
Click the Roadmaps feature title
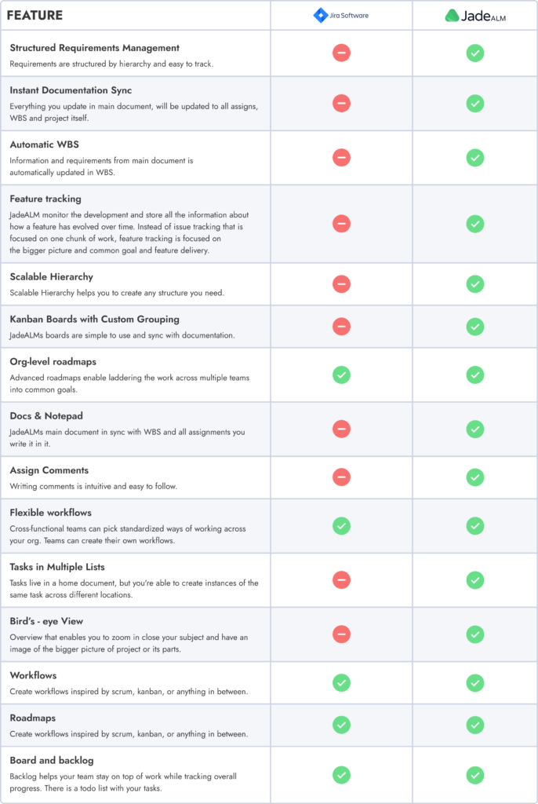click(x=33, y=718)
